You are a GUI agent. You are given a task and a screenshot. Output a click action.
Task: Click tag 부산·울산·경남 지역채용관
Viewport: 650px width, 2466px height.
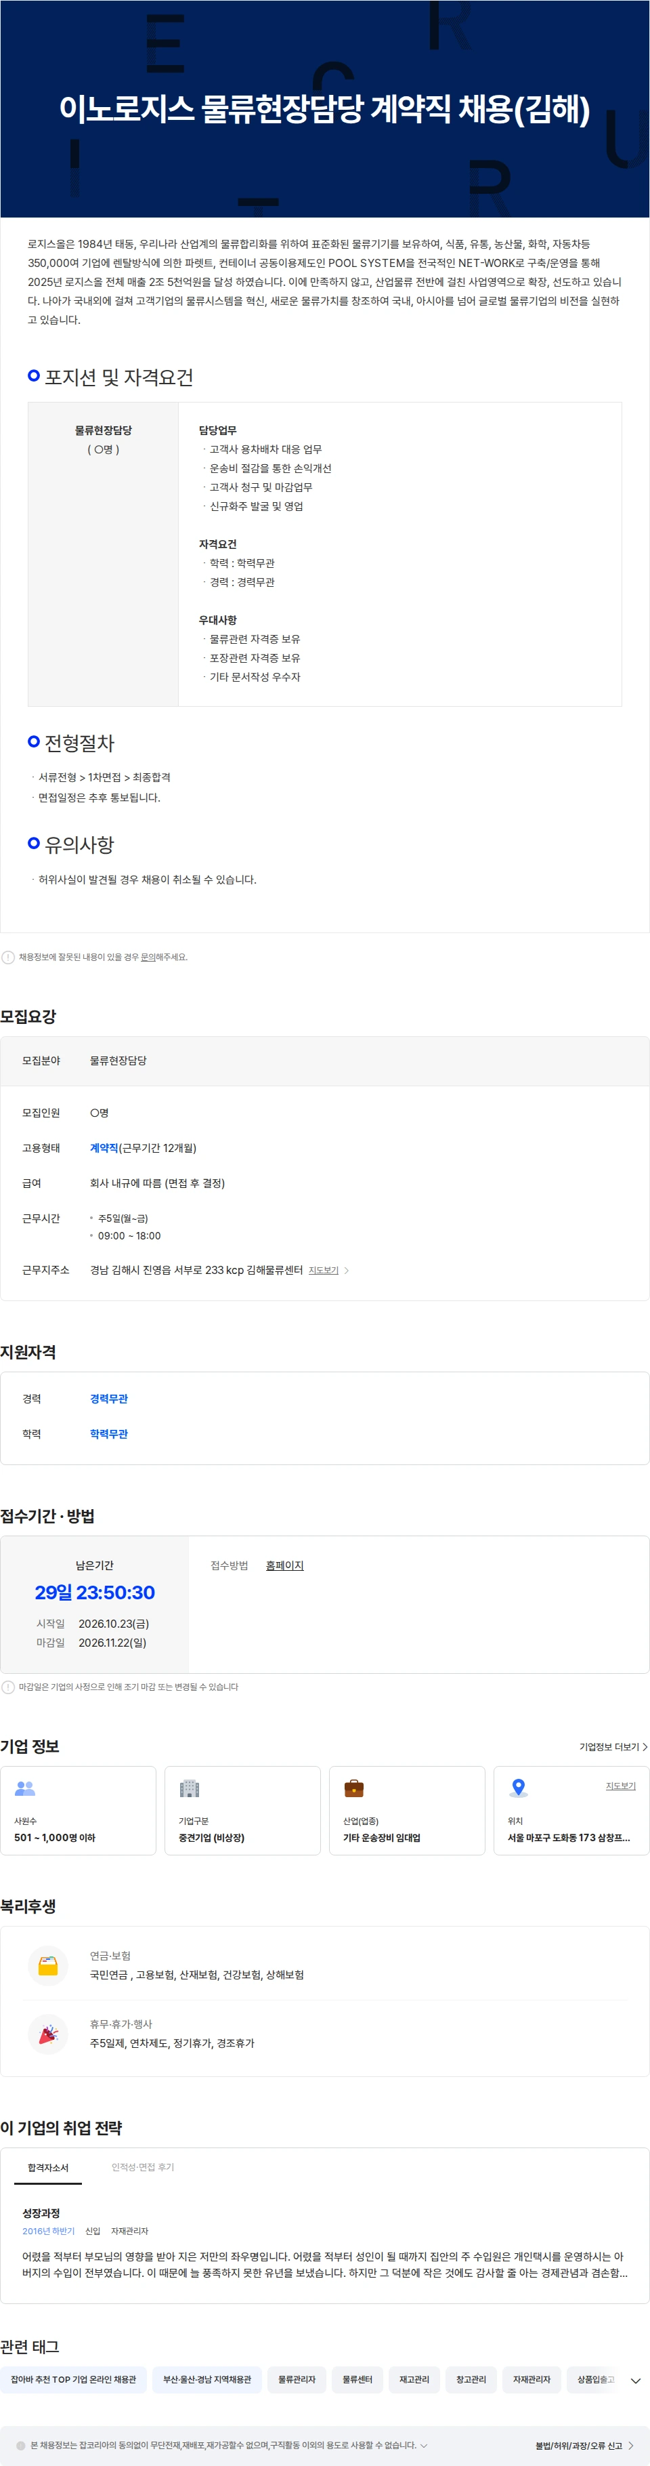tap(207, 2380)
